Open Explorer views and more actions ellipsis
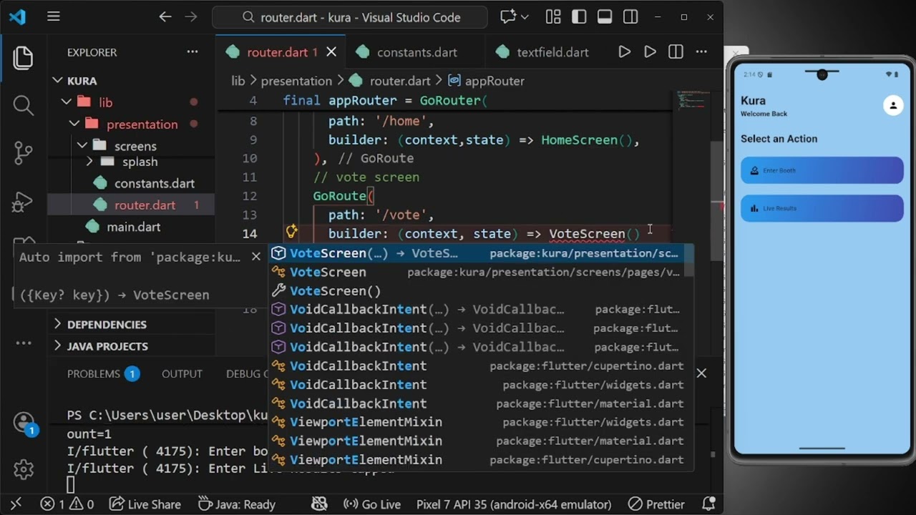The height and width of the screenshot is (515, 916). tap(193, 52)
